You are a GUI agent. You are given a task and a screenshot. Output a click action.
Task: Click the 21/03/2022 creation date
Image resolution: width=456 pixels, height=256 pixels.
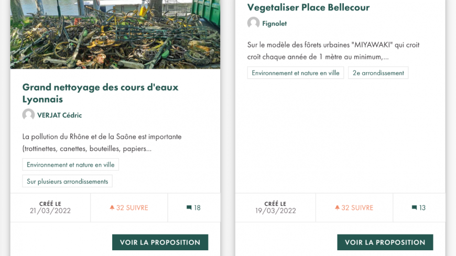tap(50, 211)
